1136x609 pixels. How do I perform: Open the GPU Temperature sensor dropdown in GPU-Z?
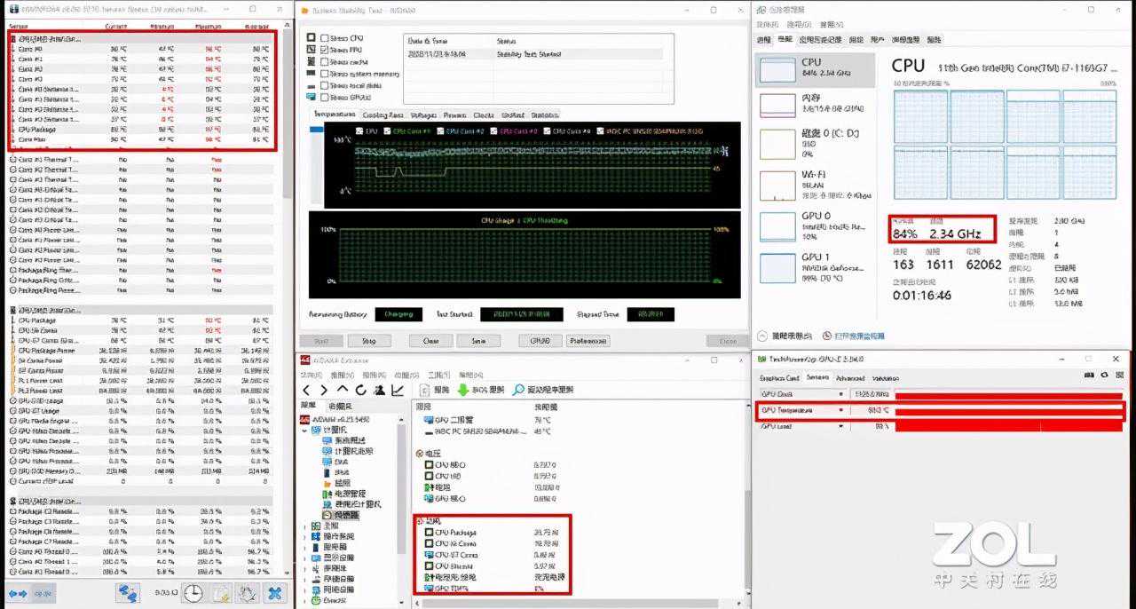click(841, 410)
